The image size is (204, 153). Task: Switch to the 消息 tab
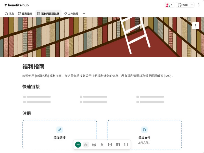point(10,14)
